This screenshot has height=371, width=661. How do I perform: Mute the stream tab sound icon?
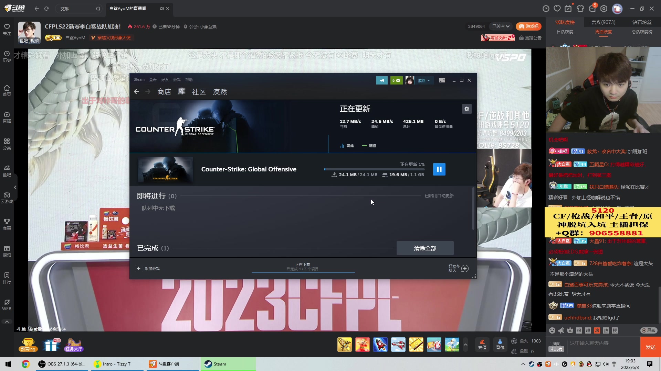click(x=162, y=9)
